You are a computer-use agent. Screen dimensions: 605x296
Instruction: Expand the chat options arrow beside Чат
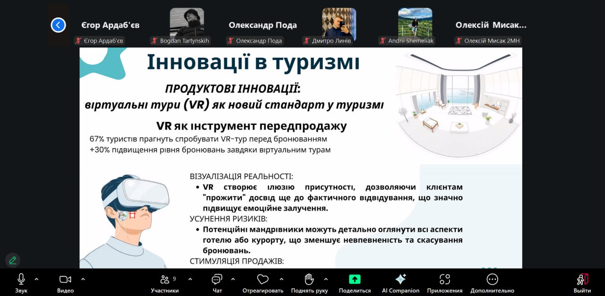[x=233, y=279]
